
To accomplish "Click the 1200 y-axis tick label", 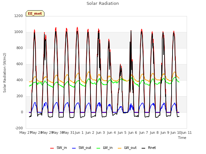I will pyautogui.click(x=19, y=16).
